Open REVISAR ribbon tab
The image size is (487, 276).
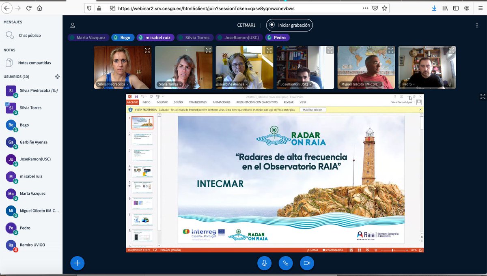point(289,103)
